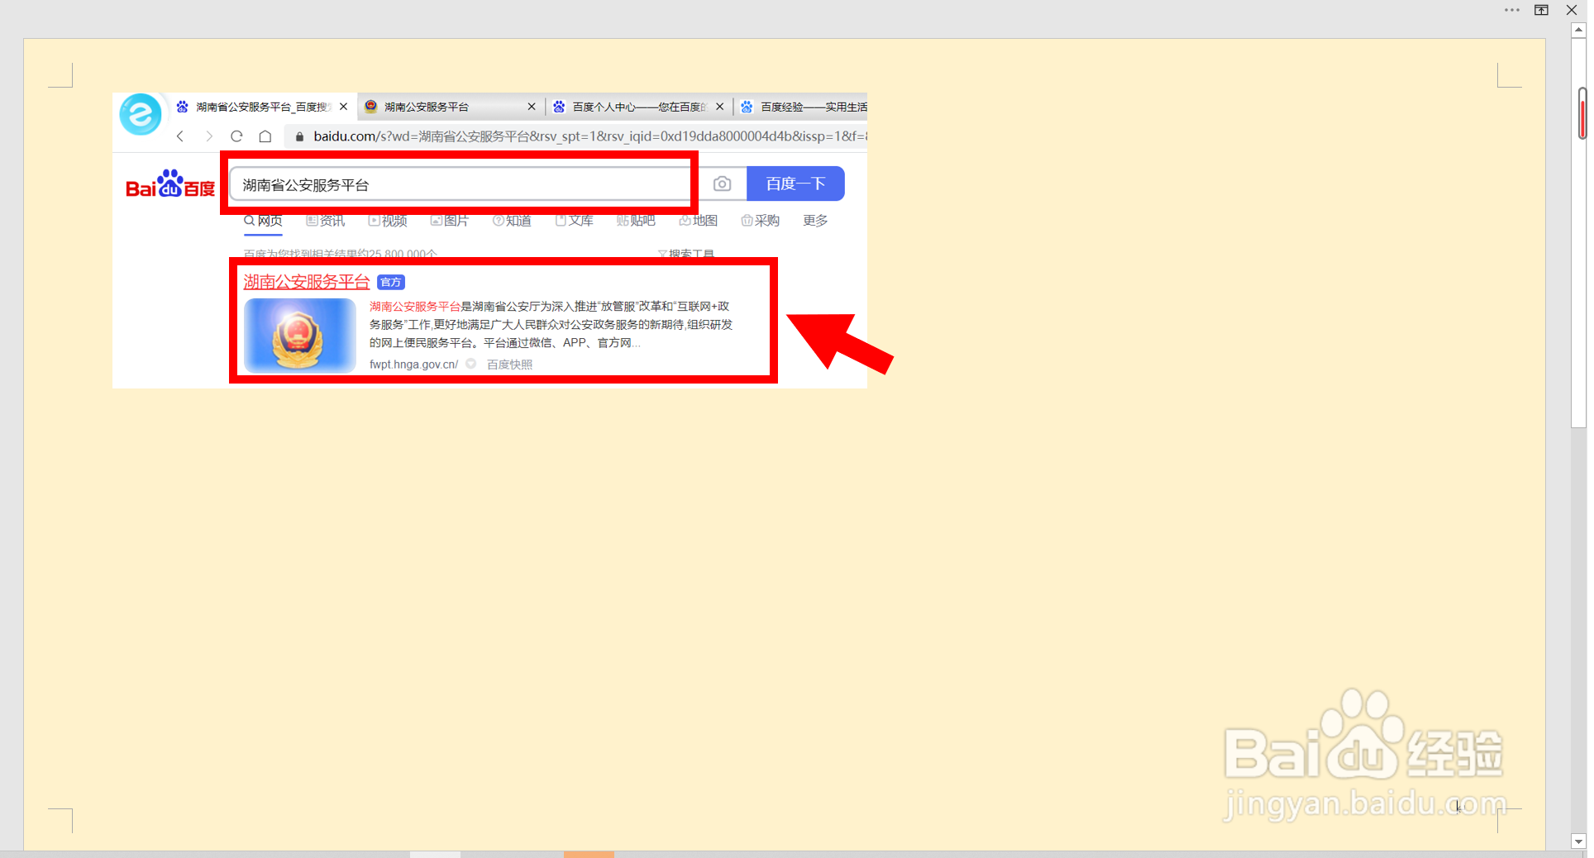The width and height of the screenshot is (1594, 858).
Task: Click the Baidu logo
Action: [x=170, y=184]
